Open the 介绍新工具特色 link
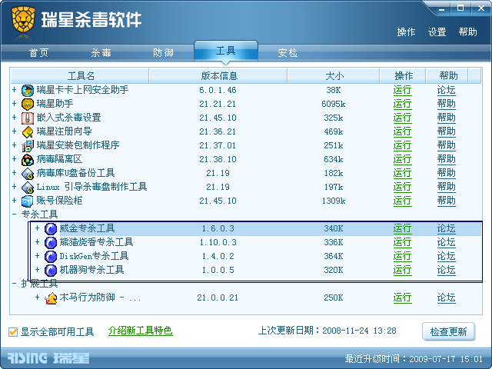This screenshot has width=492, height=369. 140,331
